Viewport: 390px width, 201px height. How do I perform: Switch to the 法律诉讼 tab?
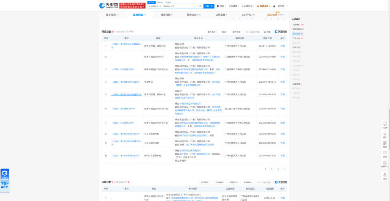pos(139,15)
